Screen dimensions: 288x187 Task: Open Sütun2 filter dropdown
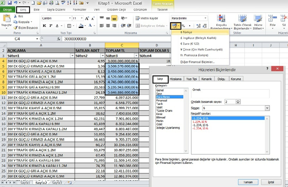tap(103, 56)
